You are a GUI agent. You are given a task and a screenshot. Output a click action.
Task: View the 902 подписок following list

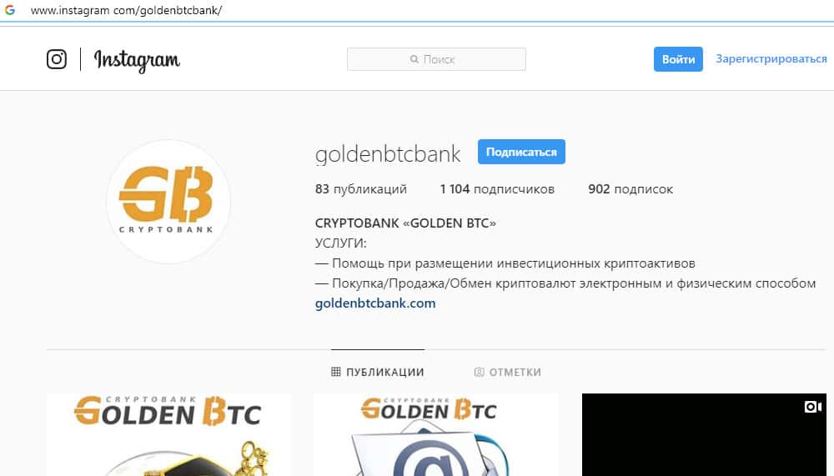(x=631, y=188)
